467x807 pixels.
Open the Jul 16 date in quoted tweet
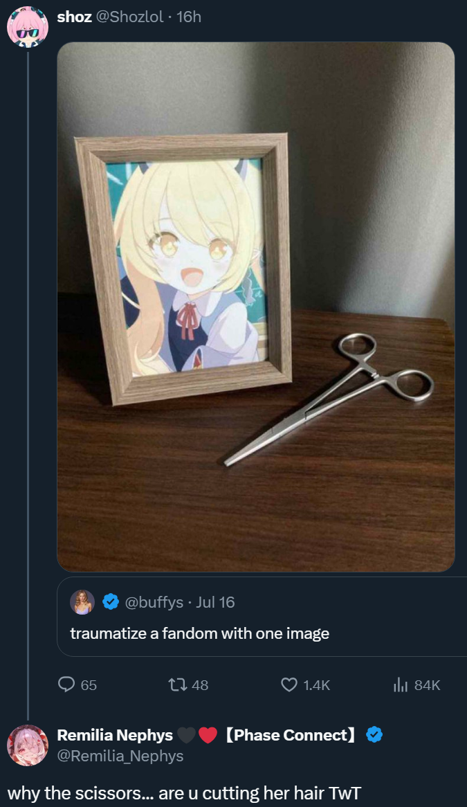click(x=215, y=601)
